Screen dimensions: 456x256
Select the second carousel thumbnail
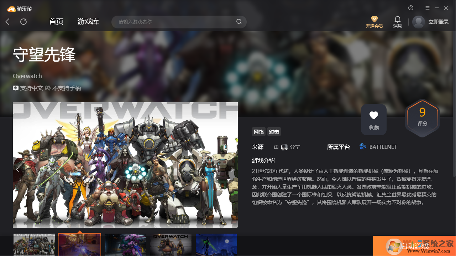click(79, 245)
